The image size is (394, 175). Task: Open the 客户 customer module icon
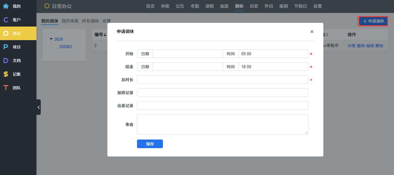[x=6, y=20]
